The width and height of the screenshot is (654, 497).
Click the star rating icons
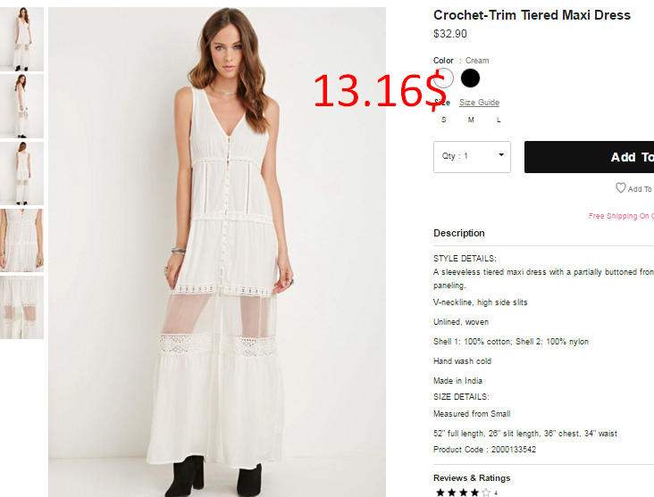coord(463,493)
